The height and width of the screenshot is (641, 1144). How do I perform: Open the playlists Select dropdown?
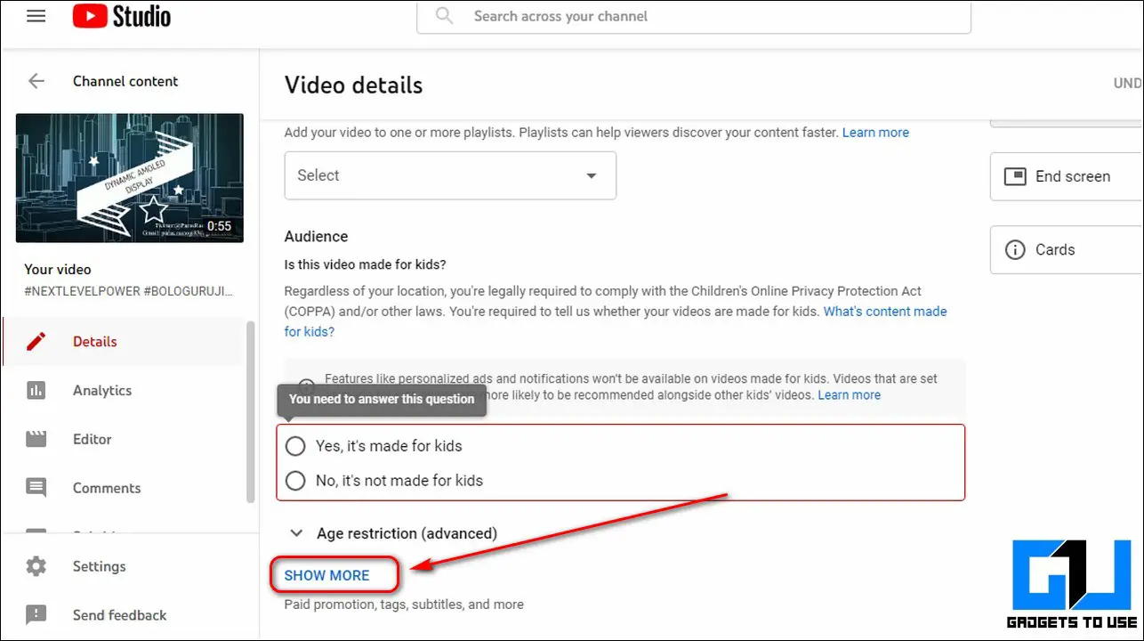450,175
